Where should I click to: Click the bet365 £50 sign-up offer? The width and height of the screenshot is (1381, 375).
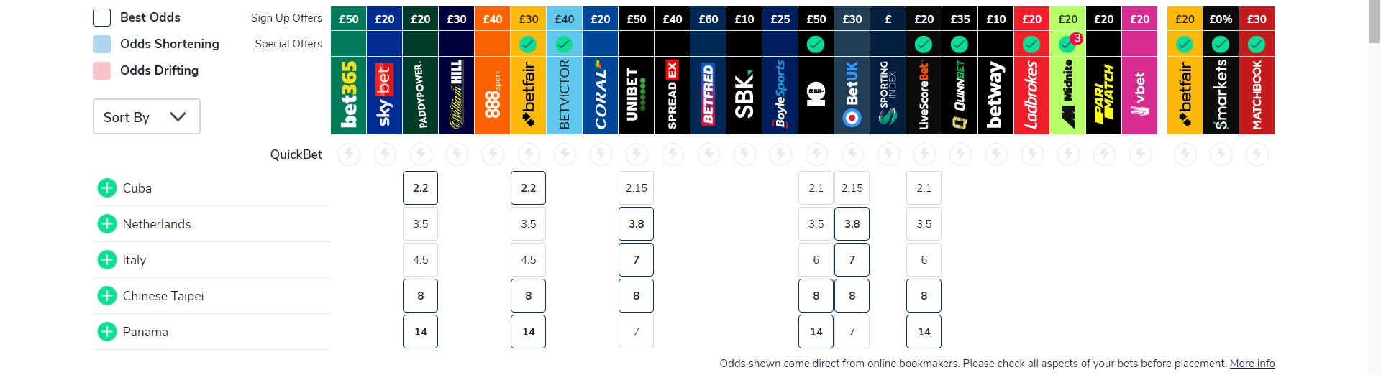(349, 19)
